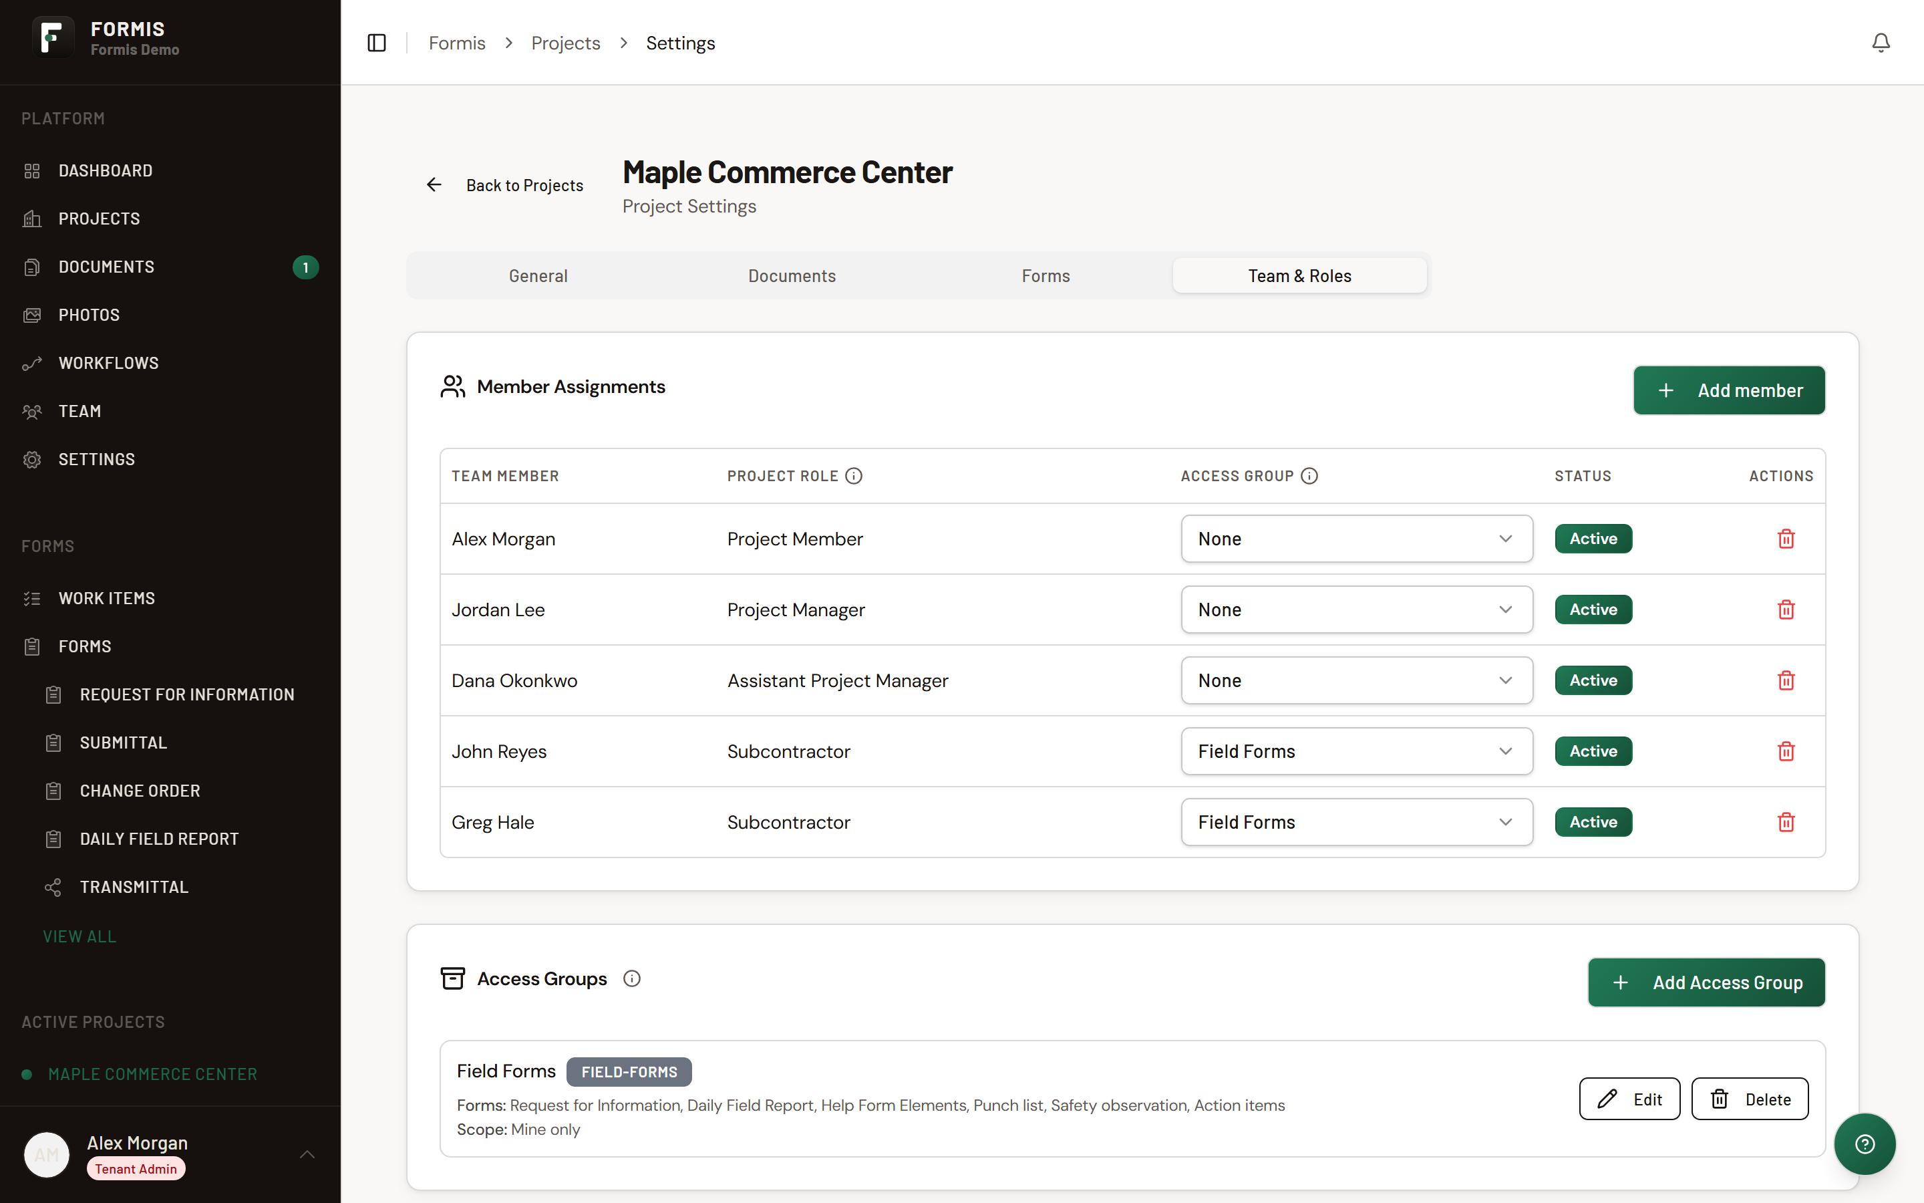Click the Dashboard grid icon
Screen dimensions: 1924x1203
tap(32, 171)
